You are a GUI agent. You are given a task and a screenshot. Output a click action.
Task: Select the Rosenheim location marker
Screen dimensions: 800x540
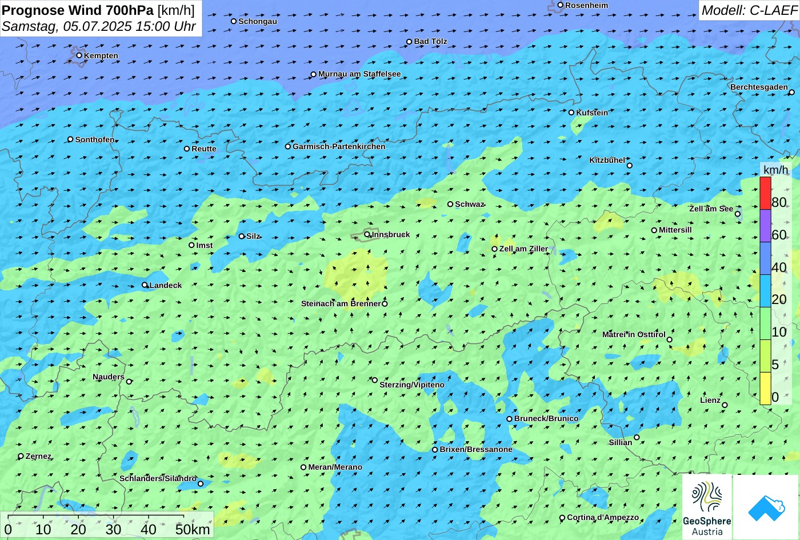pyautogui.click(x=561, y=5)
